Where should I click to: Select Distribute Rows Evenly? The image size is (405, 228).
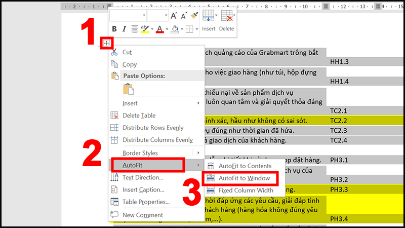pyautogui.click(x=153, y=128)
